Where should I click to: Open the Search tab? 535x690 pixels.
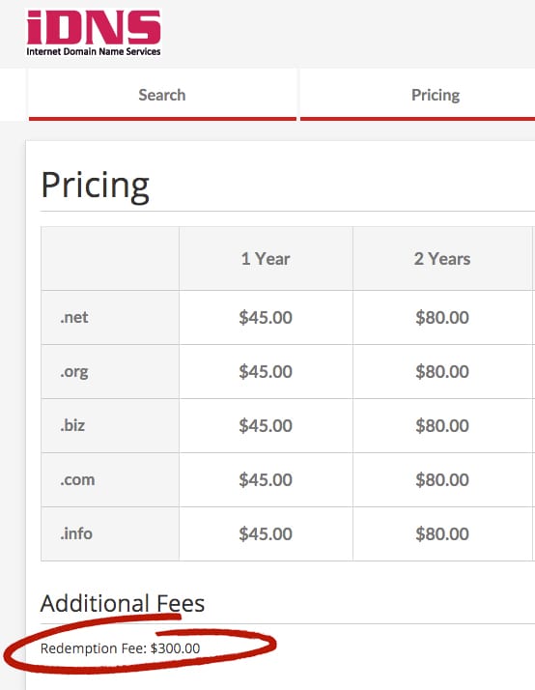point(162,95)
